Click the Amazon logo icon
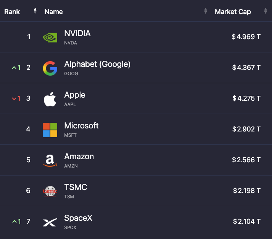This screenshot has height=239, width=272. (50, 161)
